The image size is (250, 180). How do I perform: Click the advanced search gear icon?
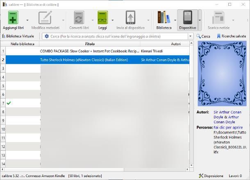[x=47, y=36]
